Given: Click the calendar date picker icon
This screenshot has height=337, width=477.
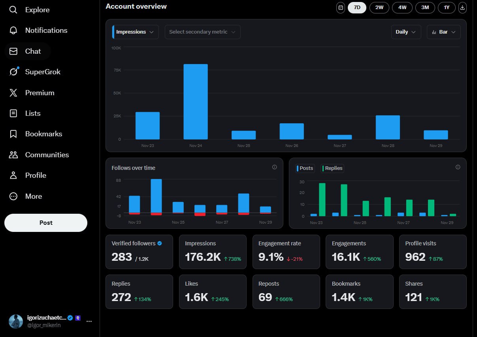Looking at the screenshot, I should point(340,8).
